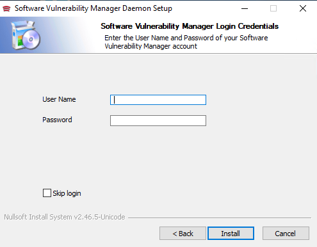
Task: Minimize the Daemon Setup window
Action: click(x=245, y=8)
